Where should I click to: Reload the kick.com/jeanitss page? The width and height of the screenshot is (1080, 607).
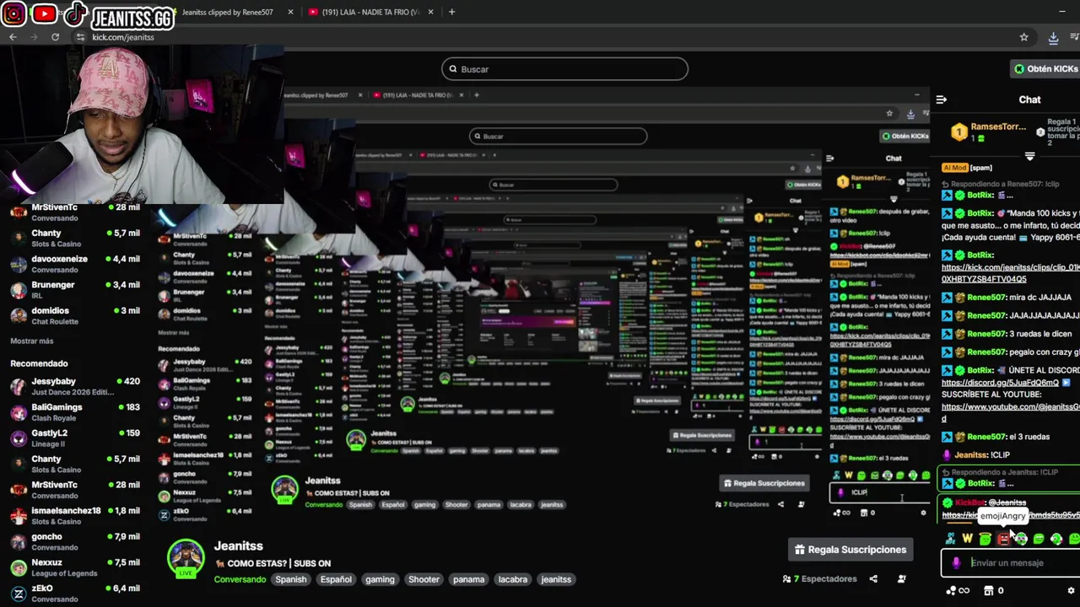55,37
